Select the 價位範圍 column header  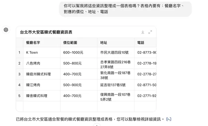tap(79, 43)
